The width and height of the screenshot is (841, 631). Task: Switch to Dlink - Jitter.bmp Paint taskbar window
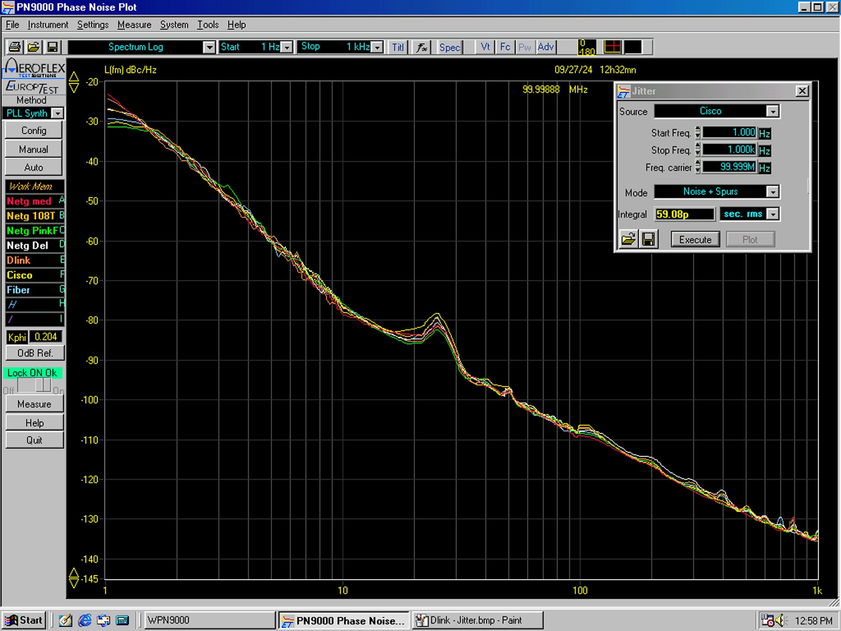pos(477,620)
